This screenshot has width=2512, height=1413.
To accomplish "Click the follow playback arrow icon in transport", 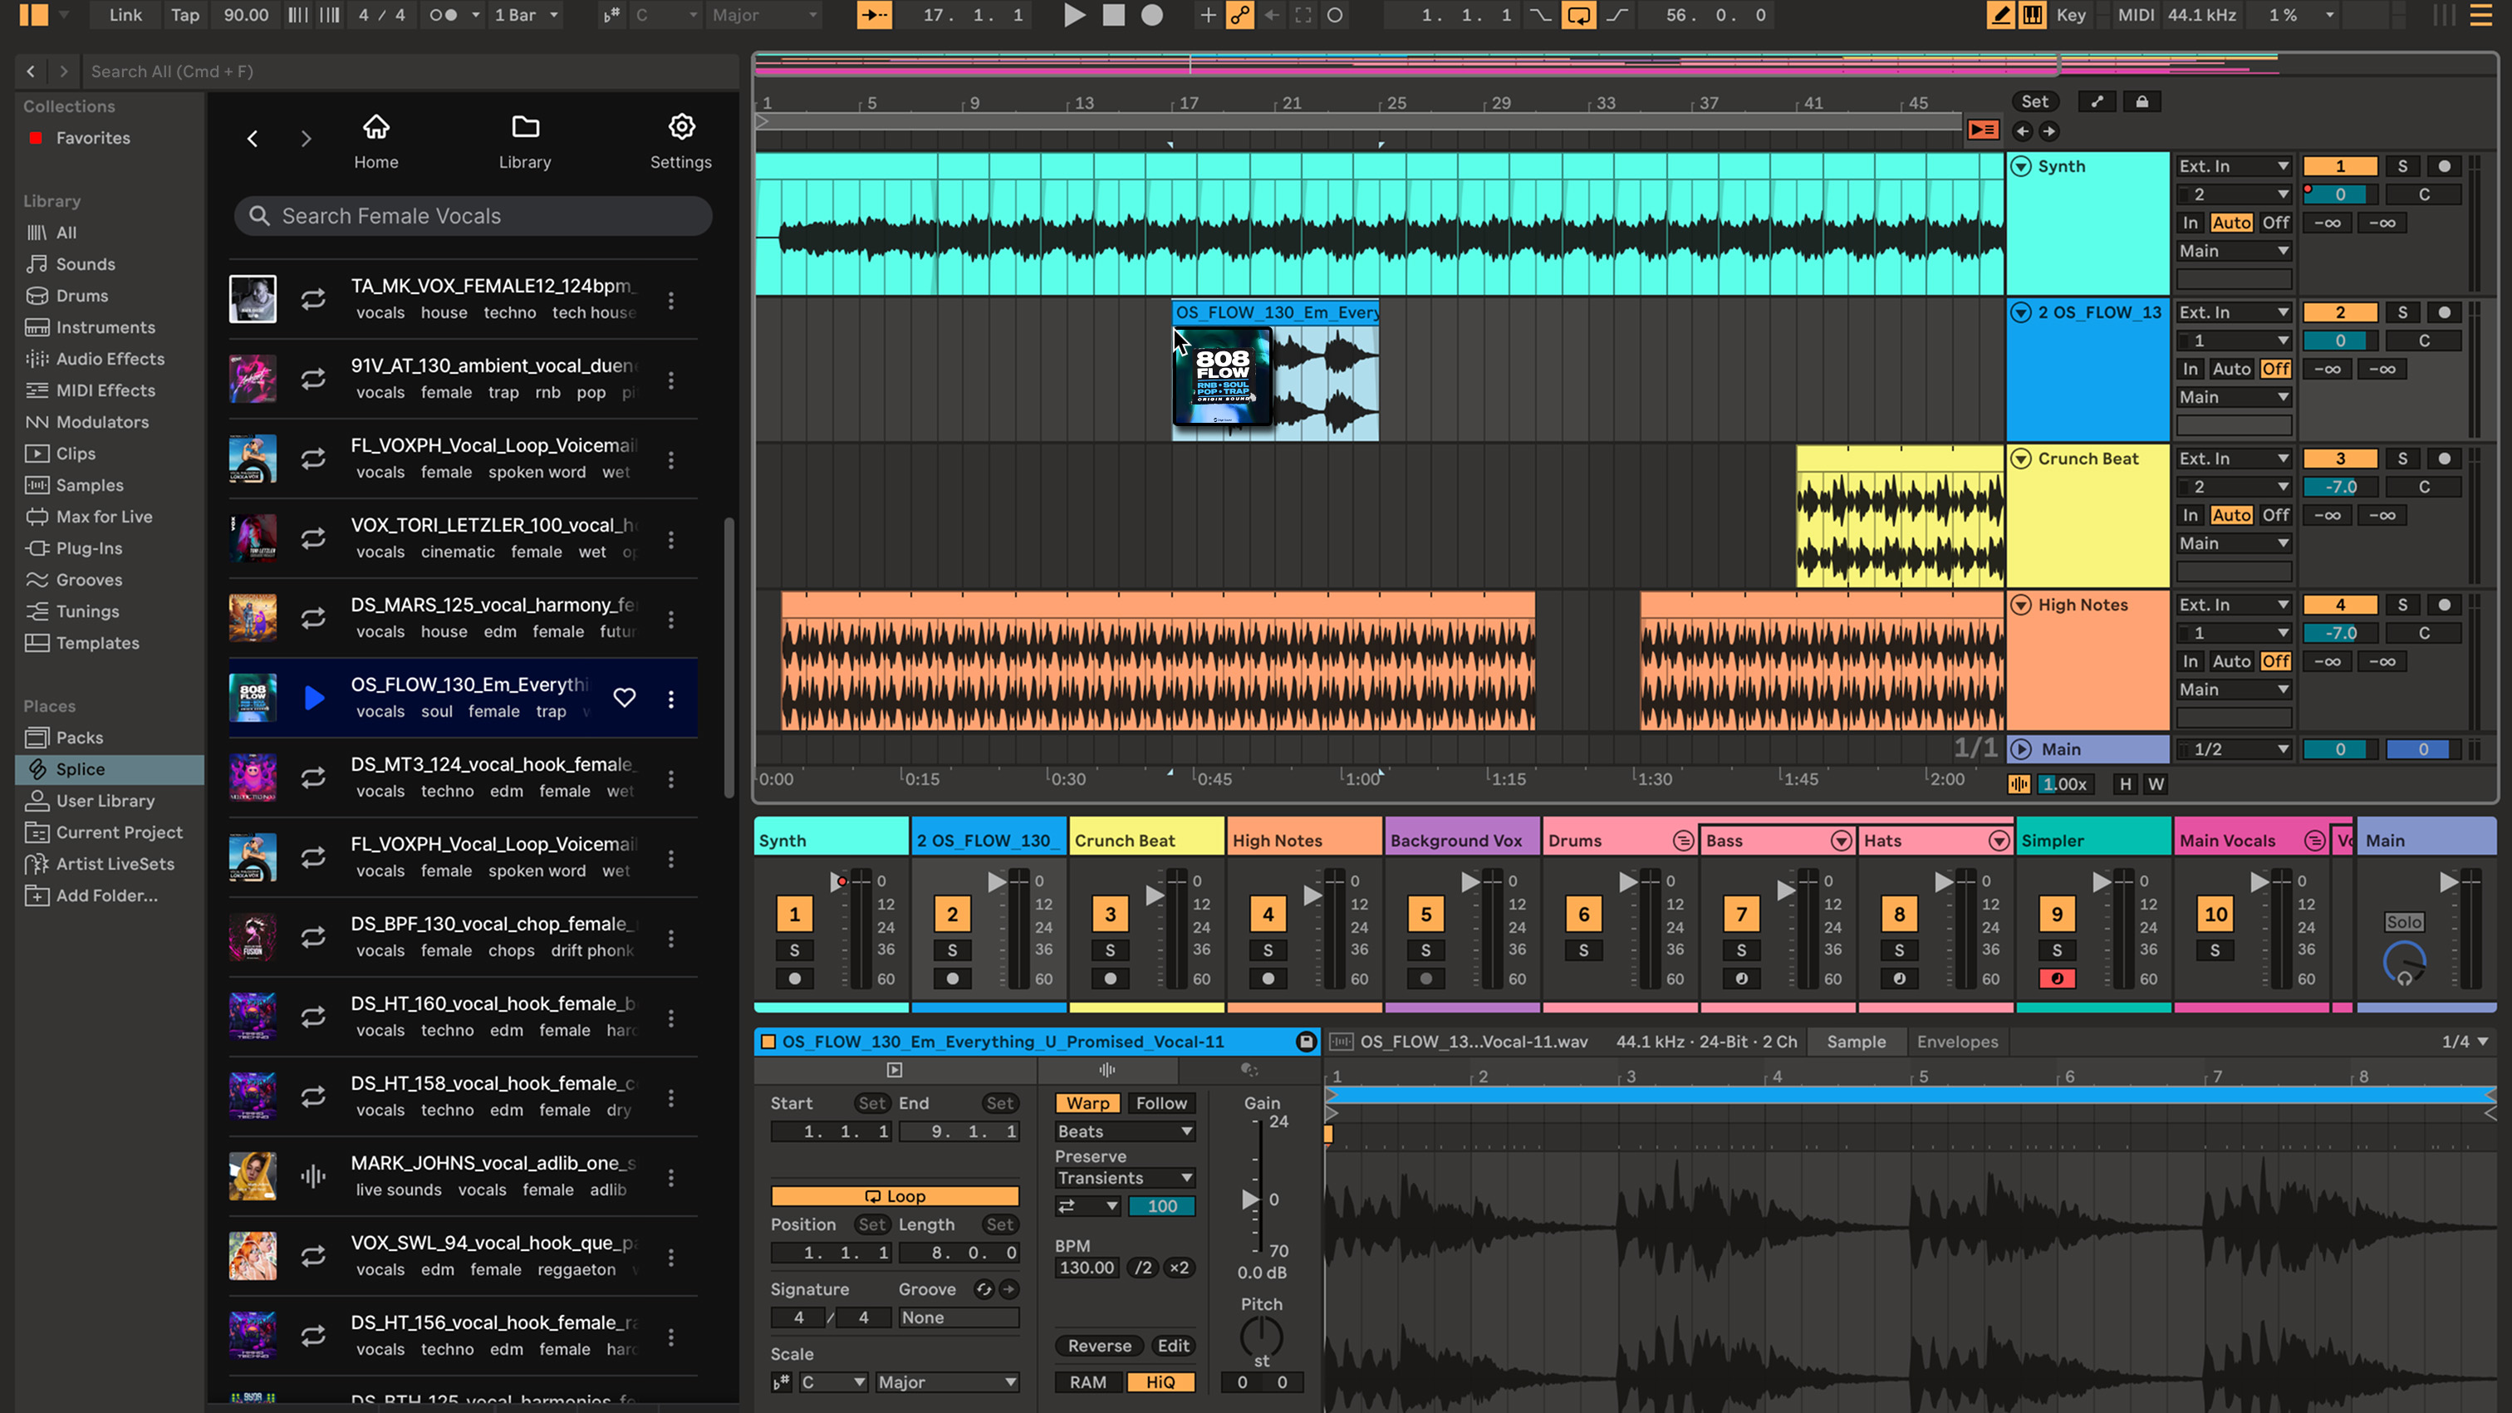I will pos(874,16).
